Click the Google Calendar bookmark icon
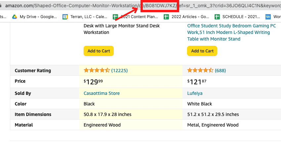 point(65,17)
